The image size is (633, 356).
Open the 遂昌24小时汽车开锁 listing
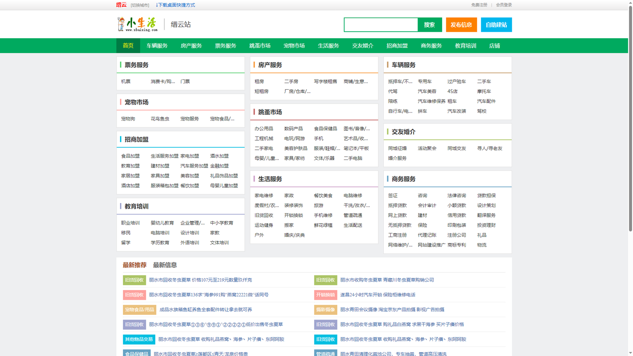coord(378,295)
